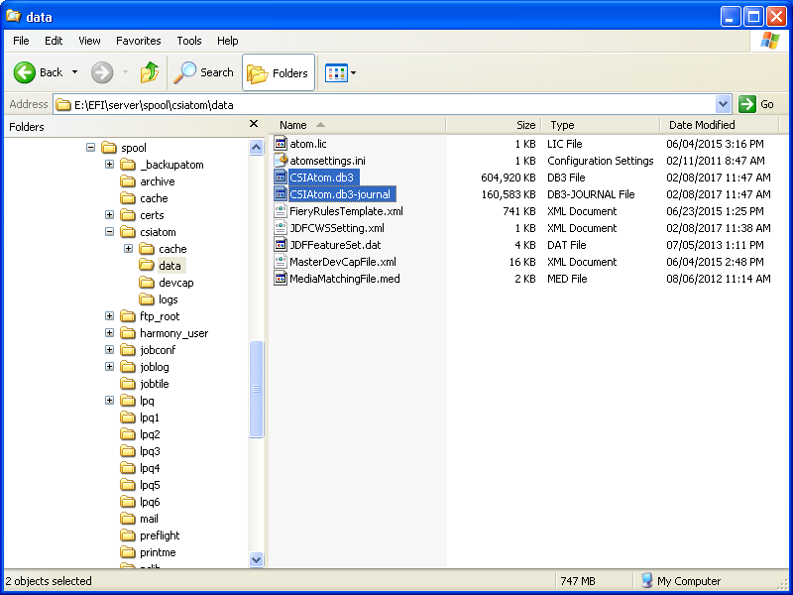Click the Back navigation arrow icon

[x=25, y=72]
